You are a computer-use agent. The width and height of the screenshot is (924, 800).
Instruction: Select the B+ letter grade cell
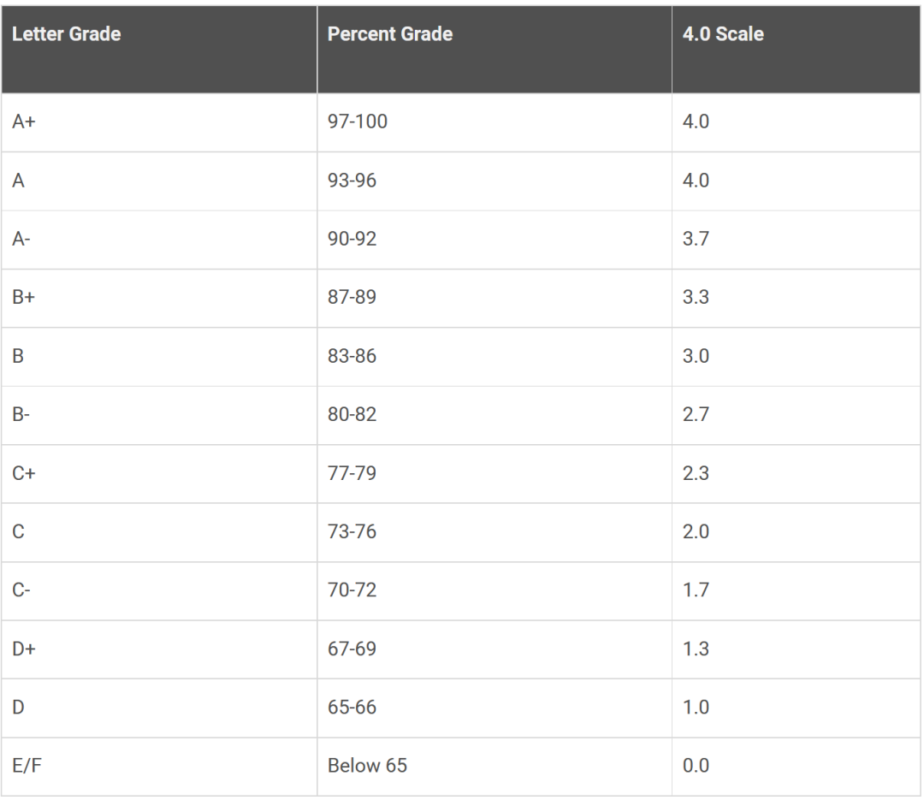coord(159,299)
